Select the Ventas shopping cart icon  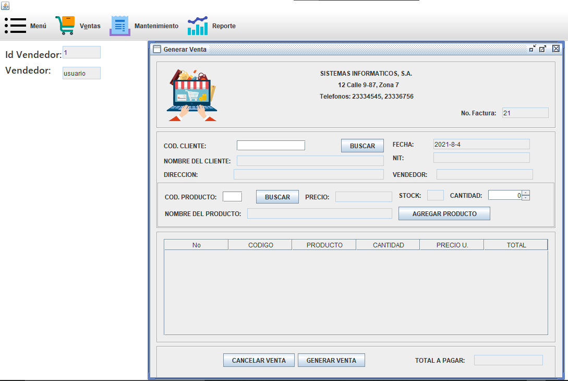[65, 24]
